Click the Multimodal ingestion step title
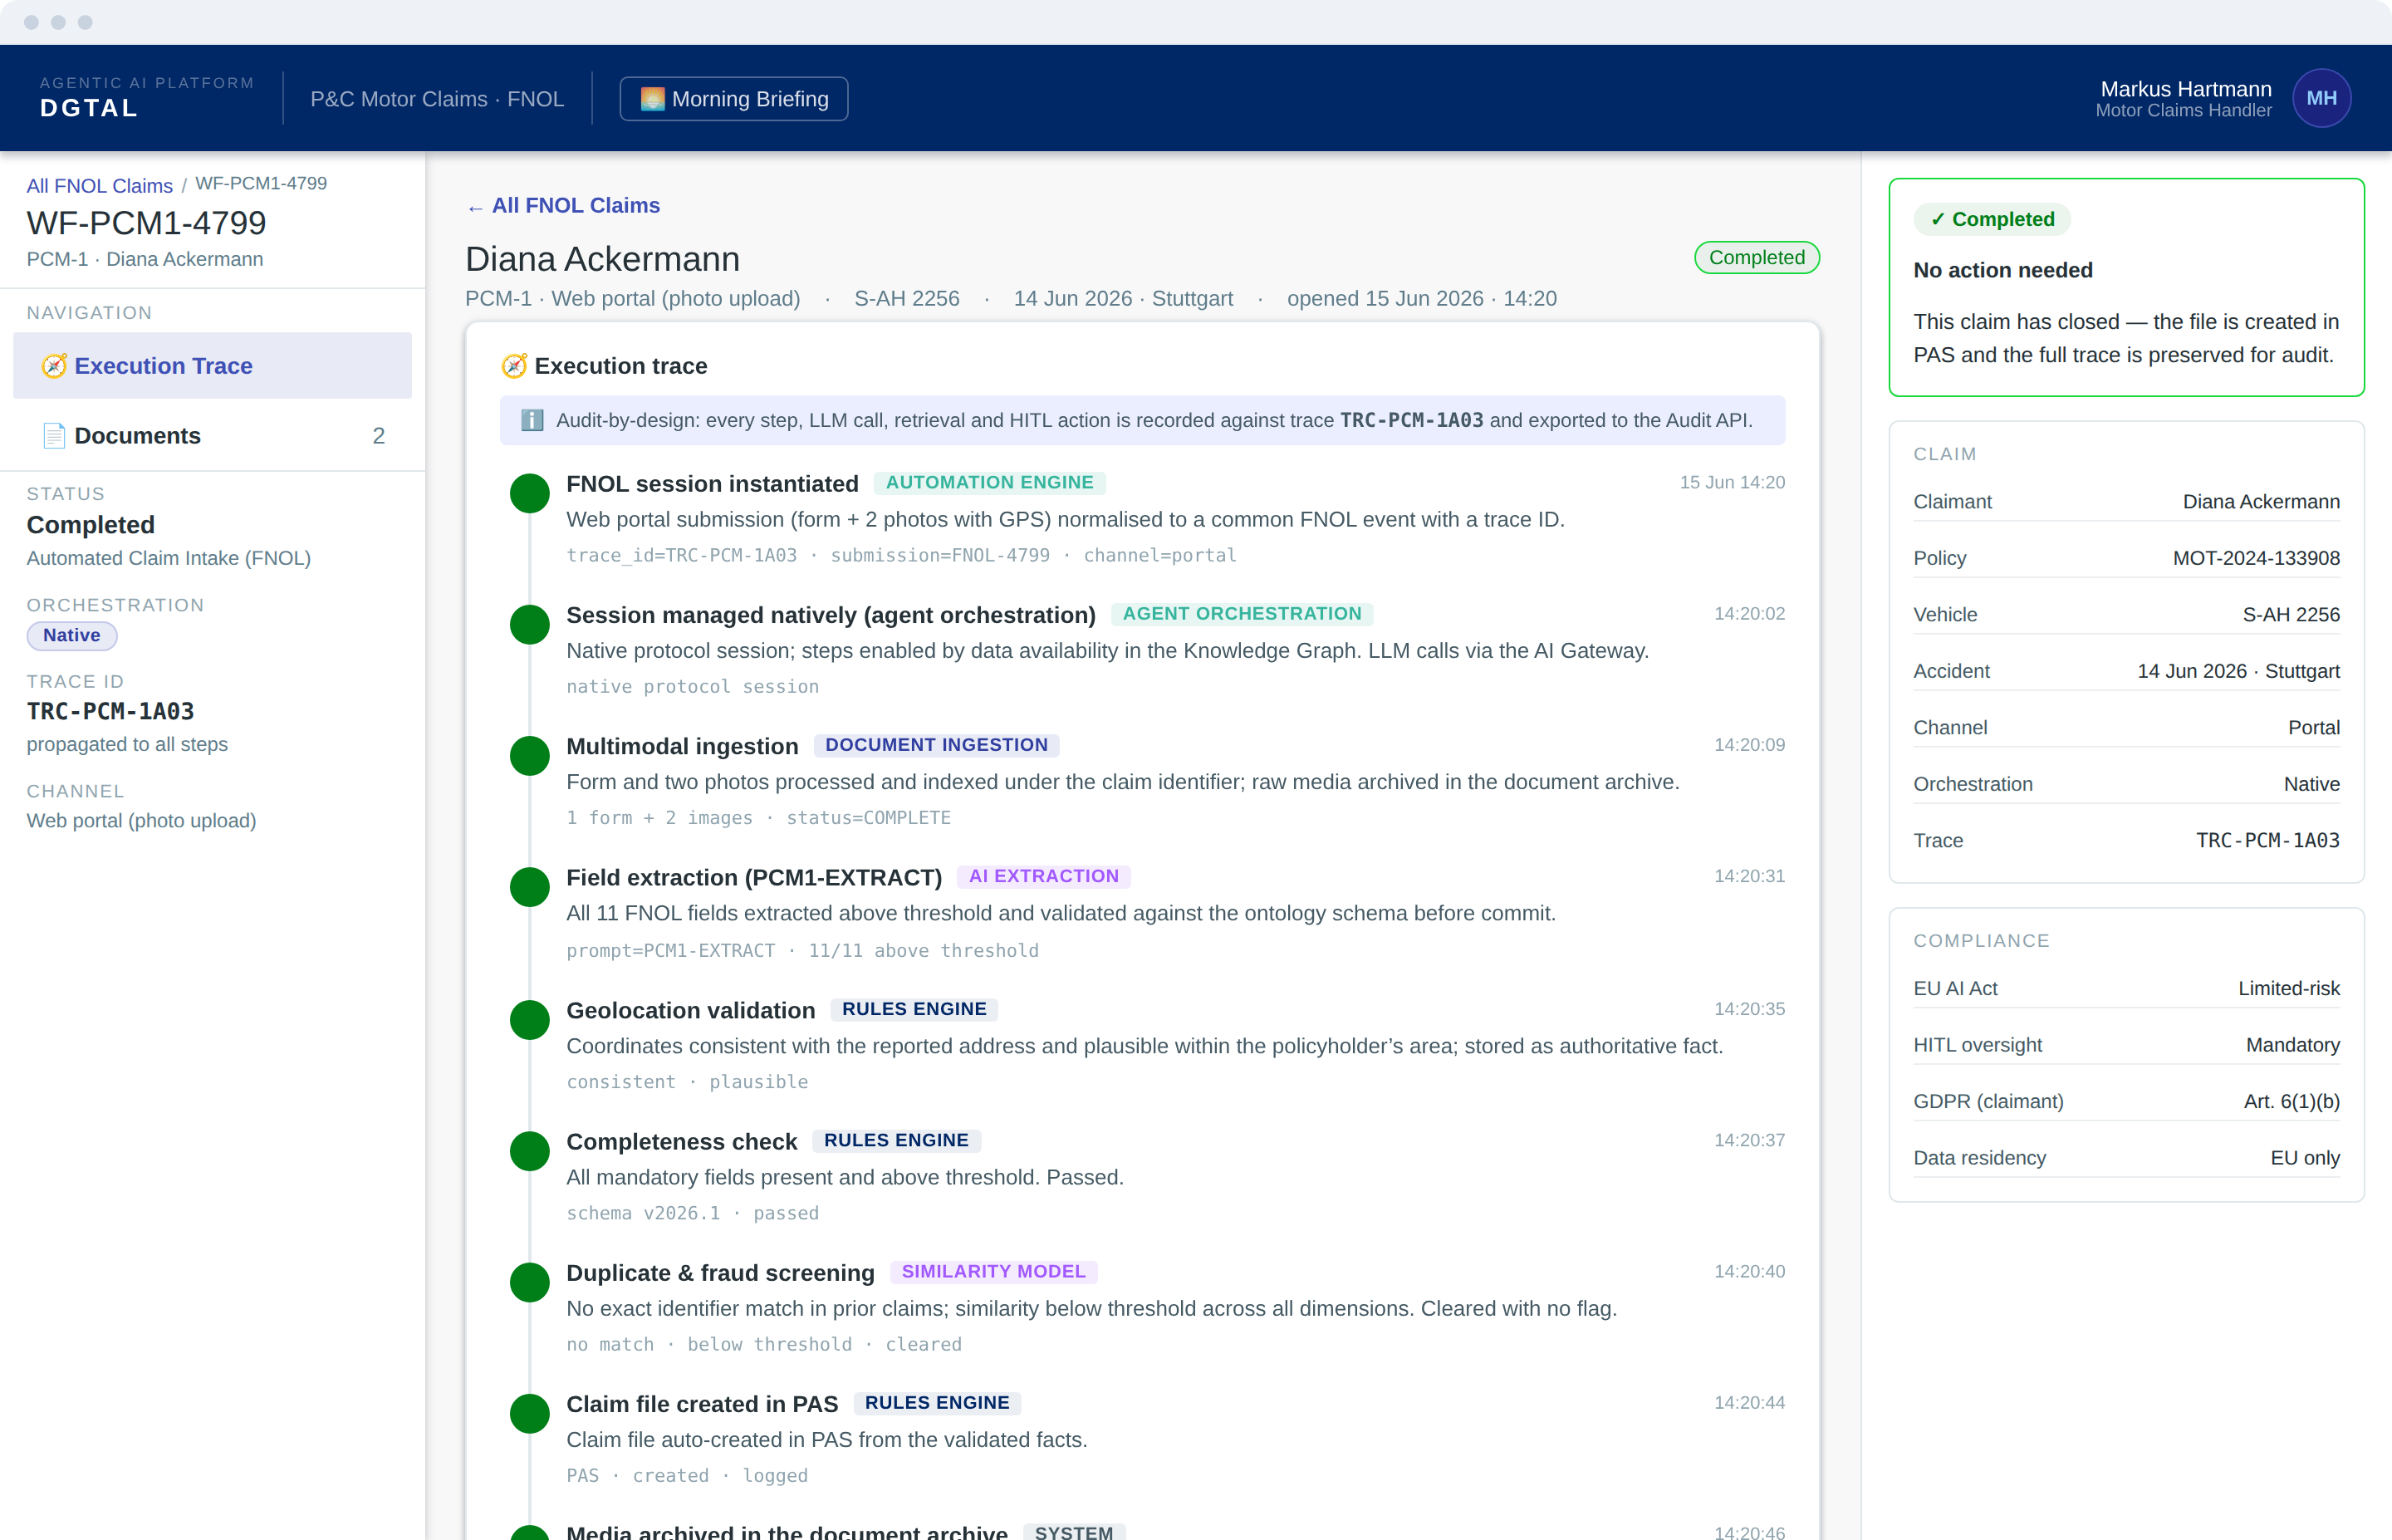2392x1540 pixels. (x=683, y=746)
